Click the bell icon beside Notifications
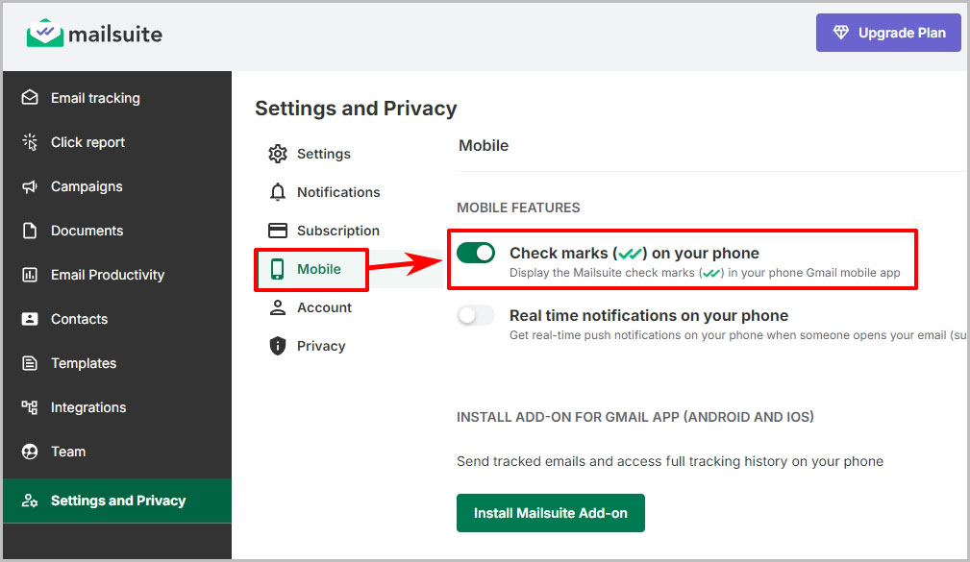970x562 pixels. (x=278, y=192)
